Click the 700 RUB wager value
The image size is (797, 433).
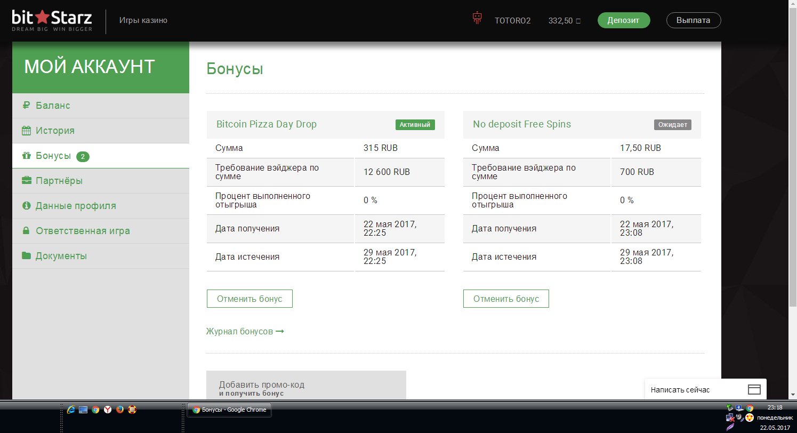(637, 172)
